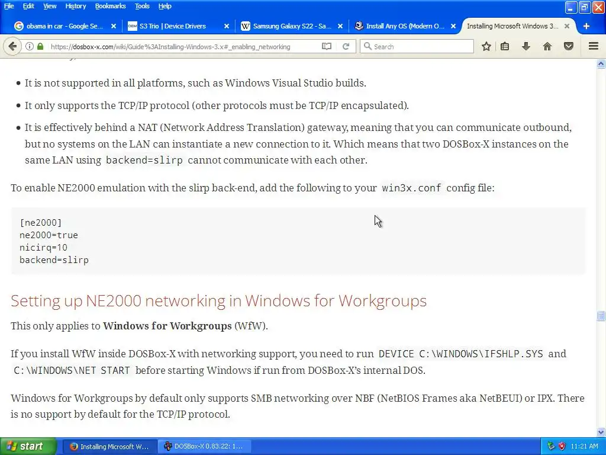Click the vertical scrollbar thumb
This screenshot has height=455, width=606.
[601, 316]
